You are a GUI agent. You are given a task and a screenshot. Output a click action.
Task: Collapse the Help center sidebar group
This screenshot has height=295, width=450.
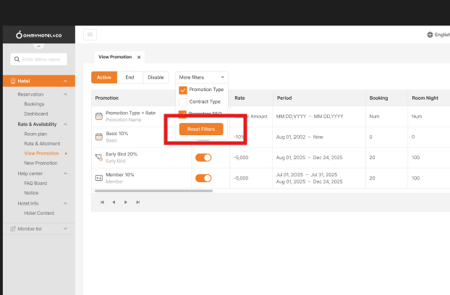coord(65,174)
